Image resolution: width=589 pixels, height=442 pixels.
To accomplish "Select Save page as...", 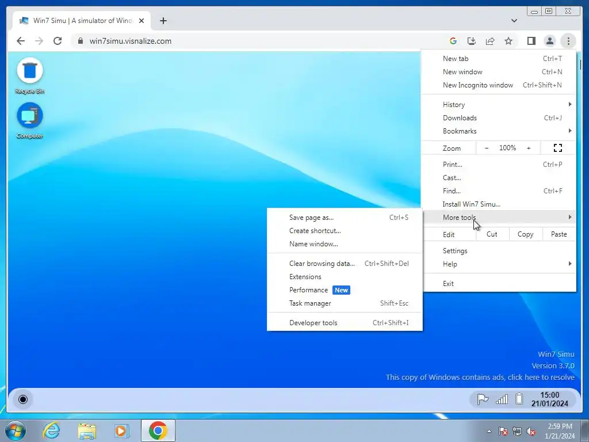I will click(x=345, y=217).
